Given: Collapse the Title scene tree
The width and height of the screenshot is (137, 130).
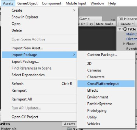Looking at the screenshot, I should point(120,29).
